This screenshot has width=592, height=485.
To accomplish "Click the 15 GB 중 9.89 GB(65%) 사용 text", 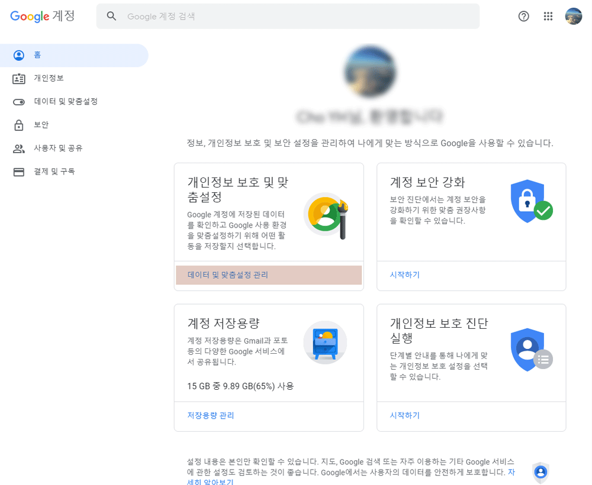I will coord(240,386).
